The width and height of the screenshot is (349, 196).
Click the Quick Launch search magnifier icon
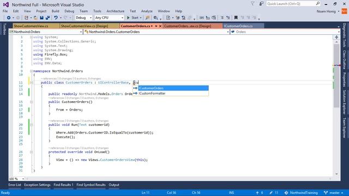pos(318,4)
